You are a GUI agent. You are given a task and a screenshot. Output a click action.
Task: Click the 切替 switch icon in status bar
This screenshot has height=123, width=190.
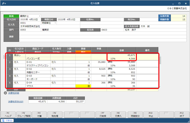pyautogui.click(x=3, y=121)
